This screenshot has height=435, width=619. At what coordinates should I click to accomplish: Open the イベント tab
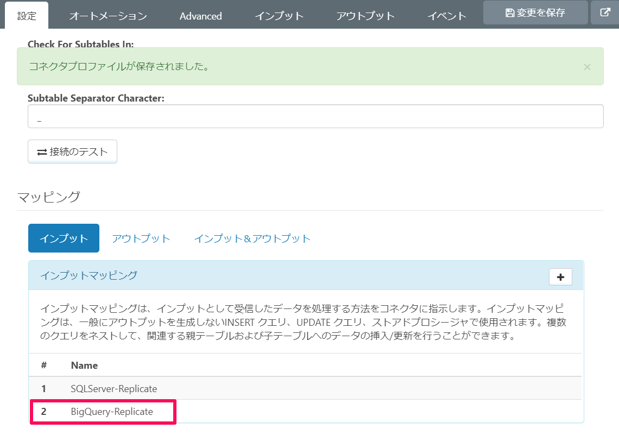tap(446, 16)
